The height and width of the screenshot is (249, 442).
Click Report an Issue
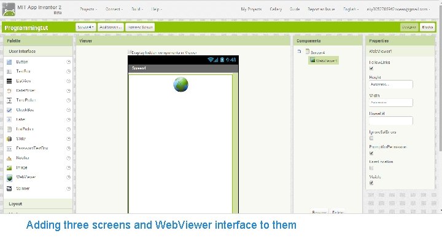click(x=321, y=9)
